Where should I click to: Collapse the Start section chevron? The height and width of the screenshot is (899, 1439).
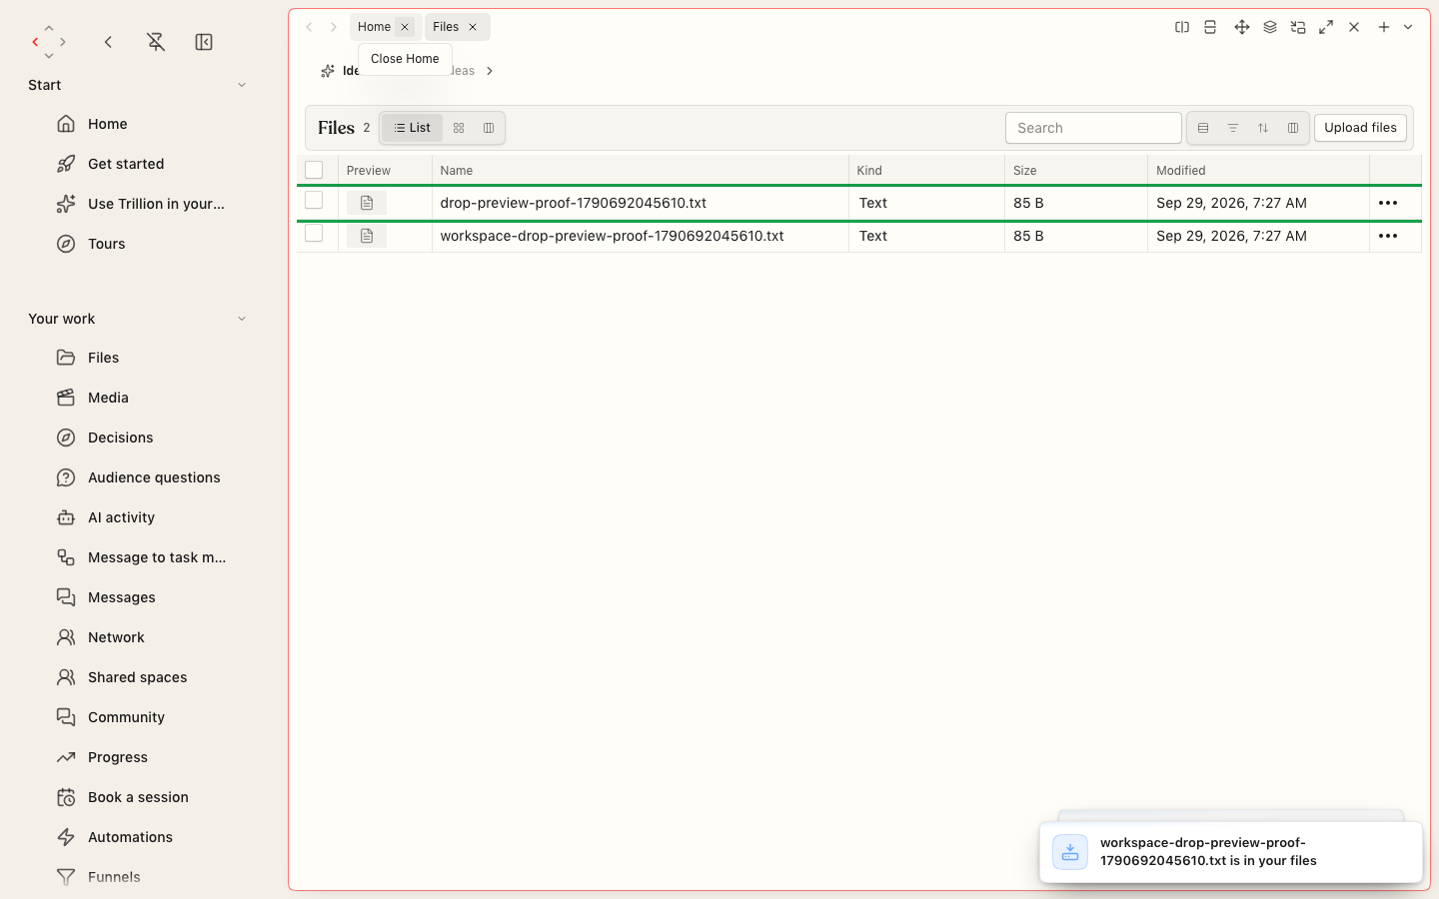242,85
